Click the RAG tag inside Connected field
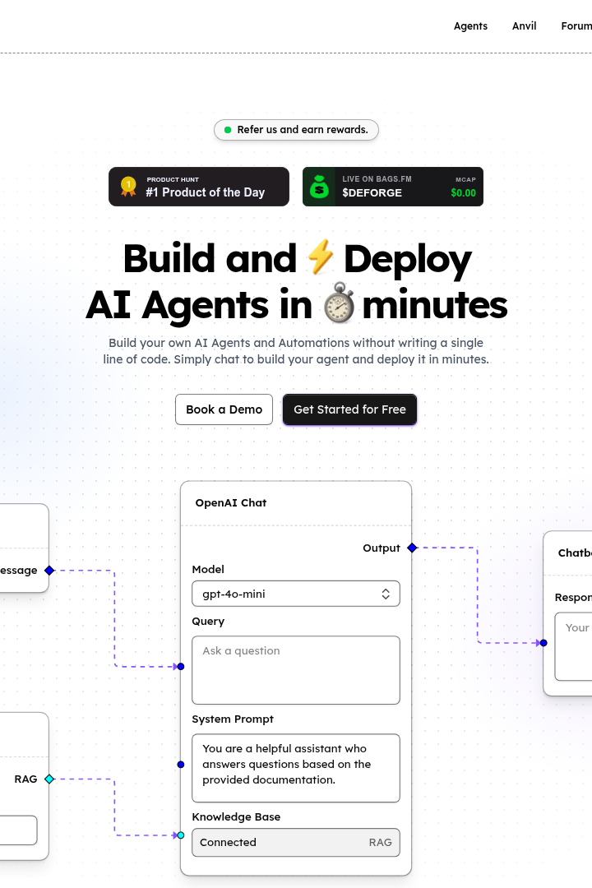 click(380, 843)
